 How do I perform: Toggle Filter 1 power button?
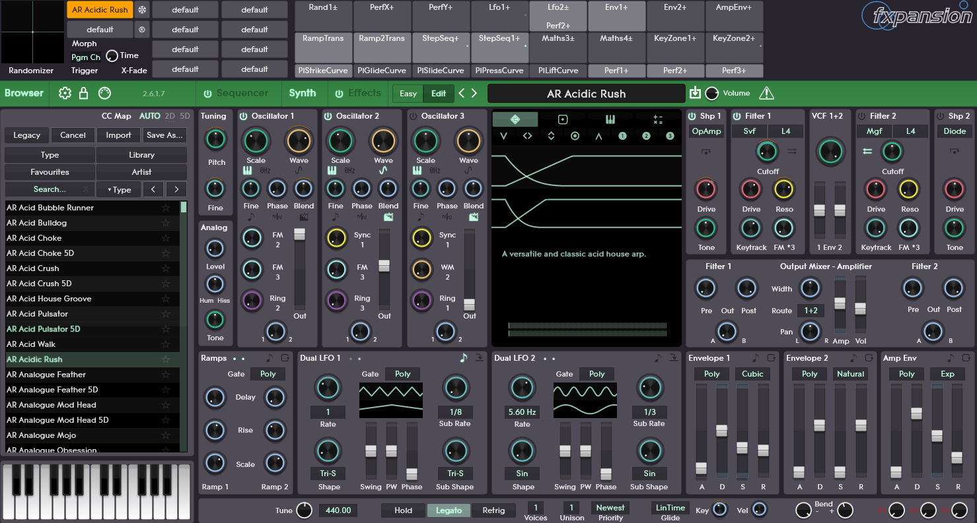pyautogui.click(x=737, y=116)
